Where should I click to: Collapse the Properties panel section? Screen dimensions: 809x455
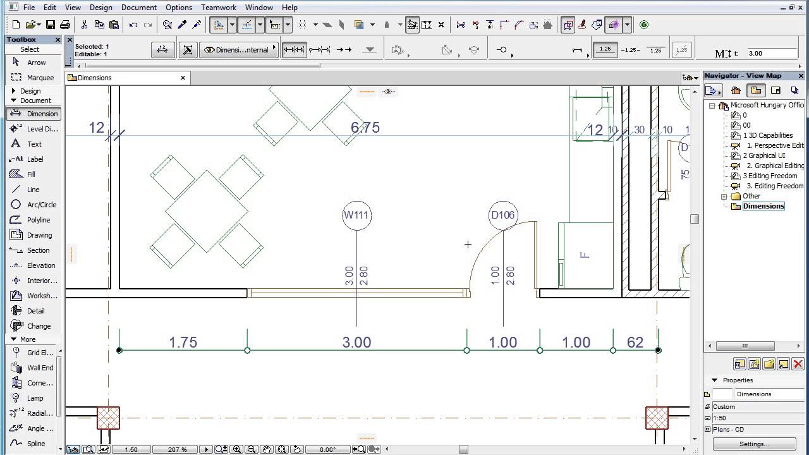(715, 380)
